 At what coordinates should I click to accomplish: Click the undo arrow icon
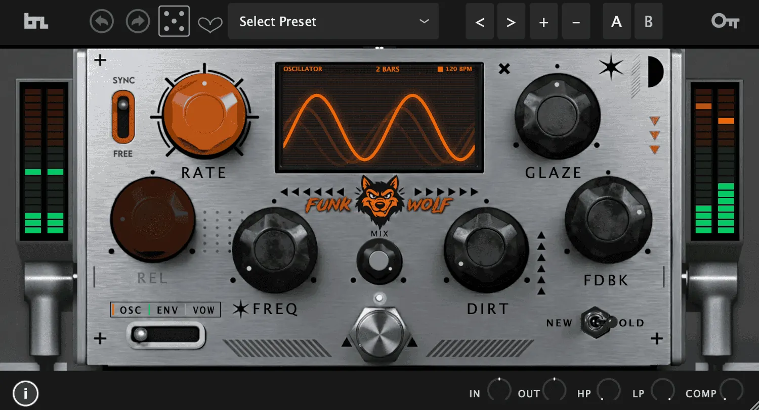tap(101, 21)
